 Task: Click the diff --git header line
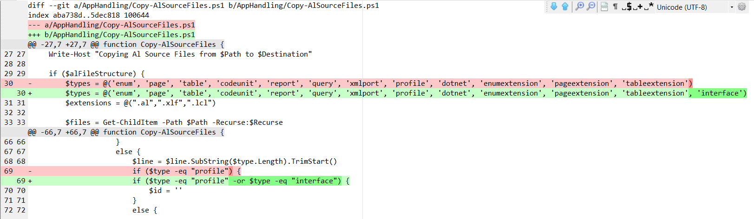click(203, 6)
